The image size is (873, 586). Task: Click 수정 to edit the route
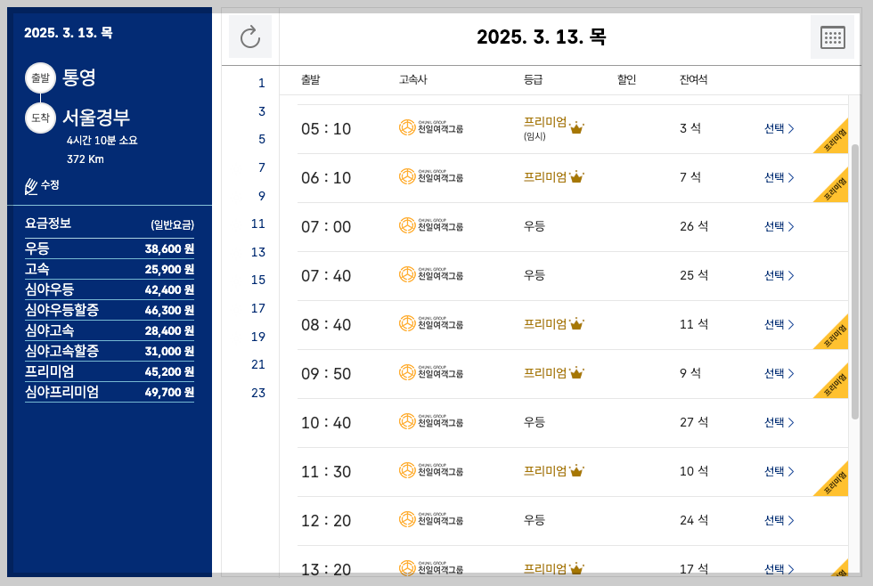(50, 184)
